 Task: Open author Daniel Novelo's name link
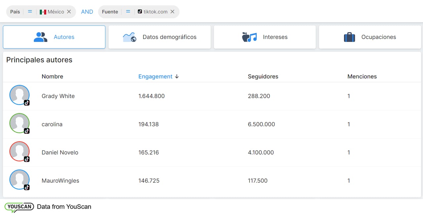point(60,153)
